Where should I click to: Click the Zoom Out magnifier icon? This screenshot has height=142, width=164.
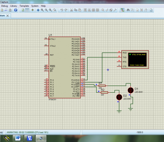coord(46,10)
